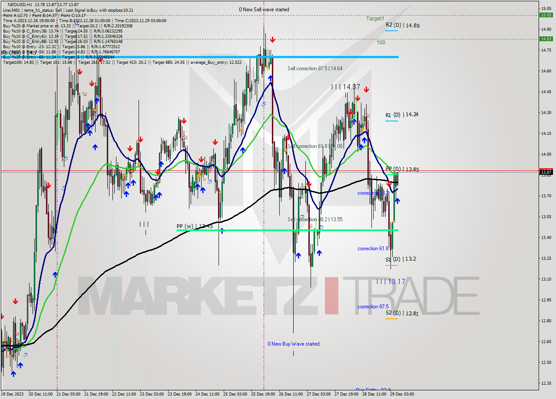The width and height of the screenshot is (556, 399).
Task: Click the green 15.00 price tag
Action: tap(546, 15)
